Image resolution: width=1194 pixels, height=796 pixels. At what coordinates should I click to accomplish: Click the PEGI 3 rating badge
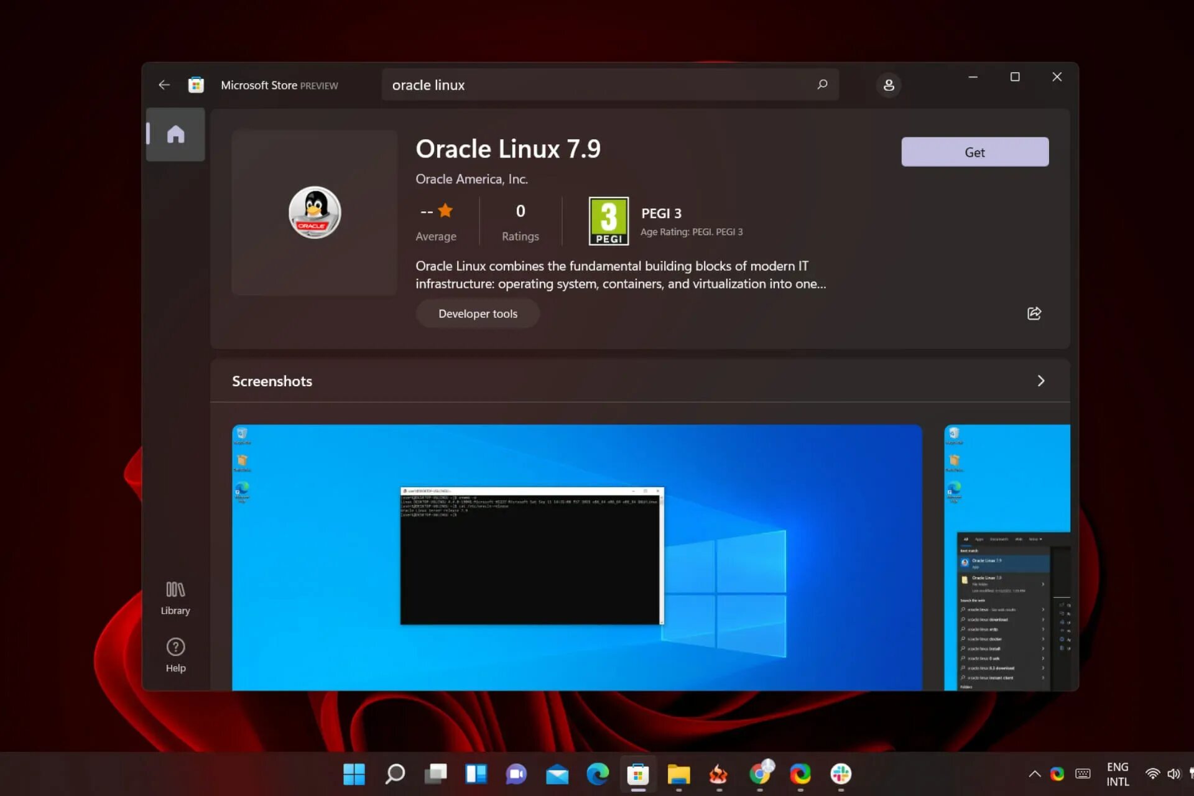[x=608, y=221]
